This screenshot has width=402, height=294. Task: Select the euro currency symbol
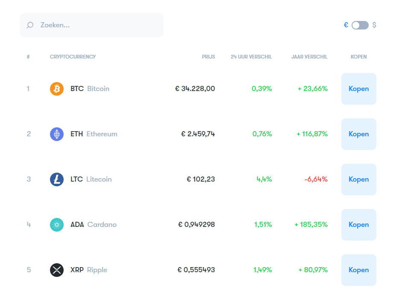(346, 25)
